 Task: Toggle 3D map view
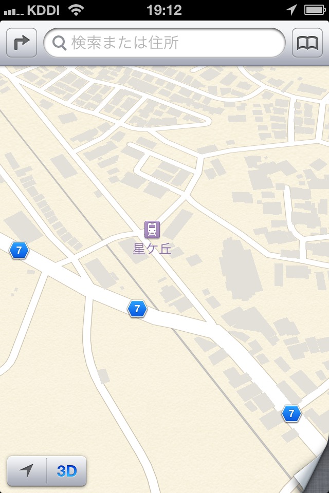click(x=67, y=471)
